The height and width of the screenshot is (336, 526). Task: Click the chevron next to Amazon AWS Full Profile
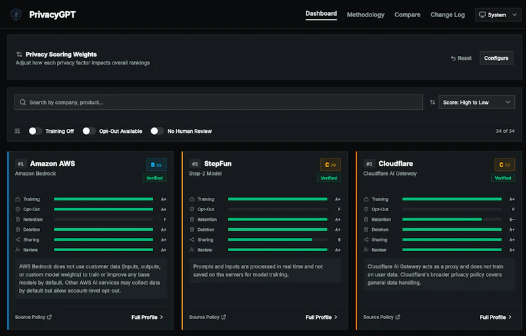click(x=162, y=317)
